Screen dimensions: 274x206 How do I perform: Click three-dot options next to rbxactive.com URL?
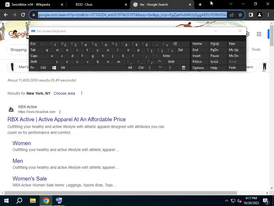60,112
